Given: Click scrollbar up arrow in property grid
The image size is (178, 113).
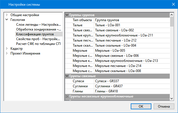Looking at the screenshot, I should [x=172, y=15].
